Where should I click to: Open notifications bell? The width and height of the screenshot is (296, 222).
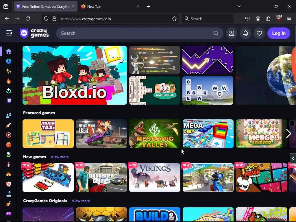(245, 33)
